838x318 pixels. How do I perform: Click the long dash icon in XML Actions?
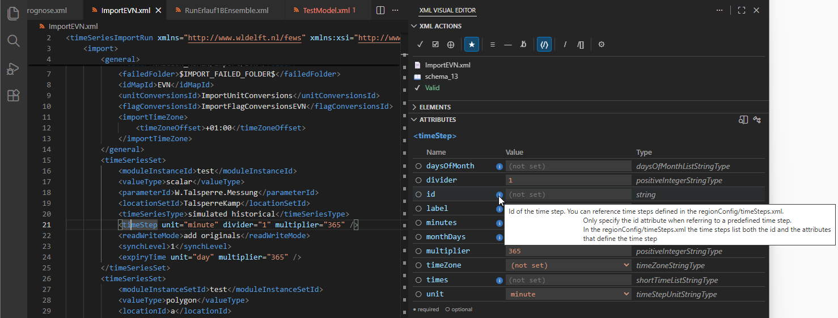pos(508,44)
